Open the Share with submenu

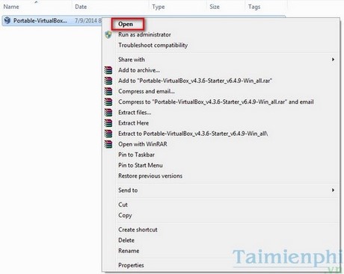pos(132,60)
